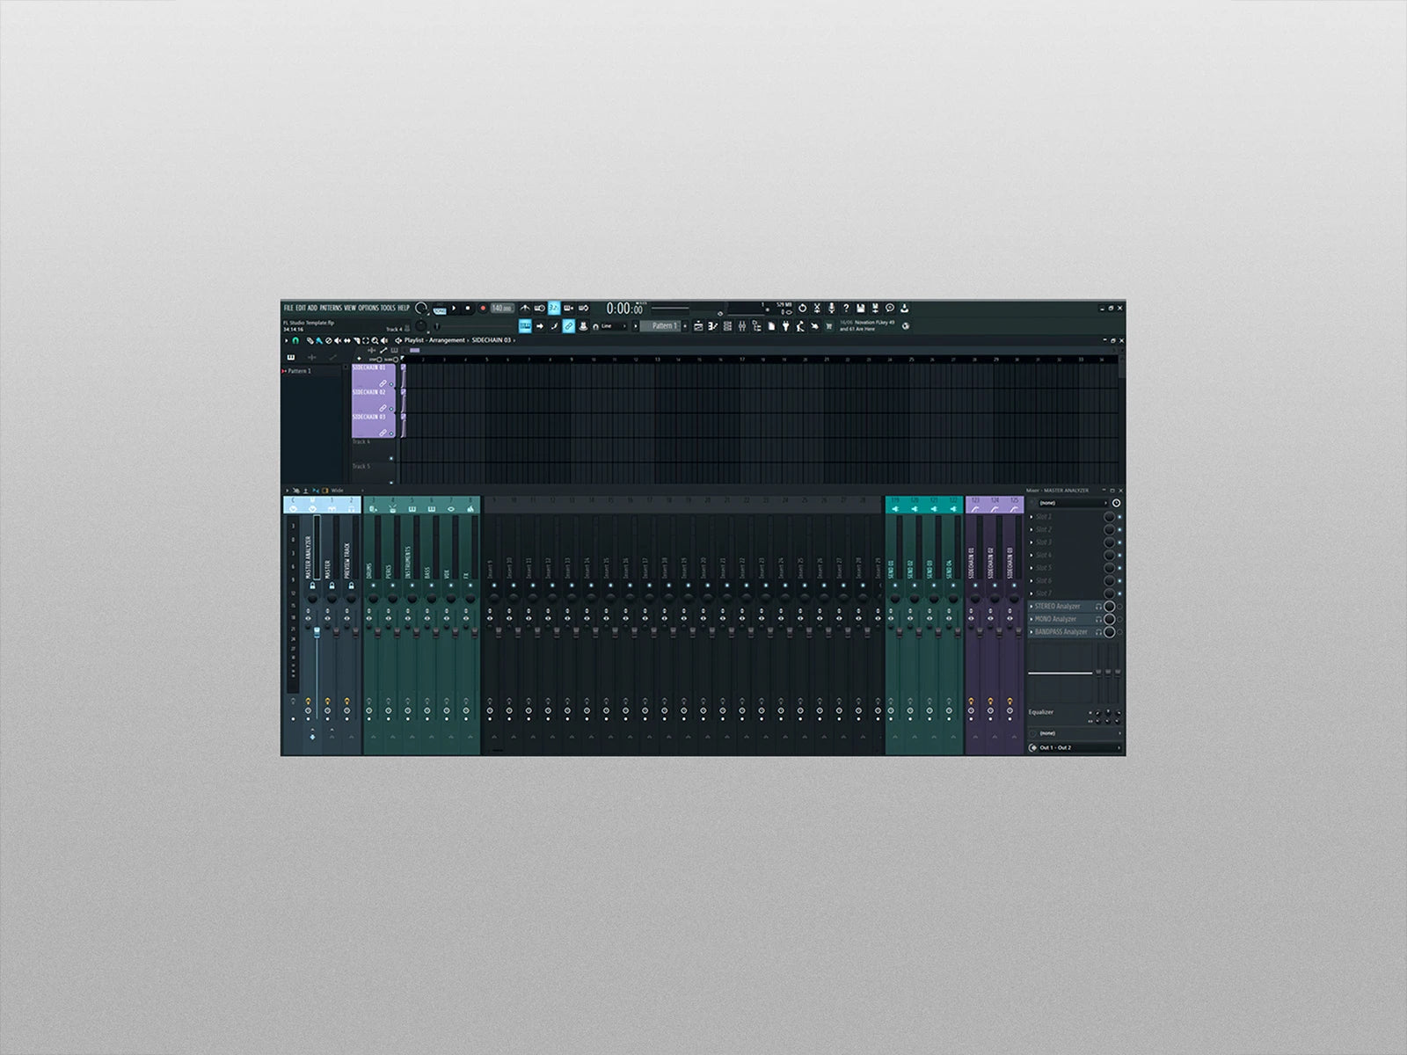Viewport: 1407px width, 1055px height.
Task: Click the render export icon
Action: click(x=875, y=308)
